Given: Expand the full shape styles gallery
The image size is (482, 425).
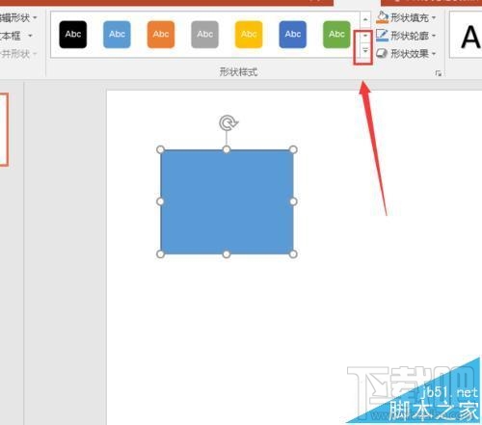Looking at the screenshot, I should tap(365, 51).
